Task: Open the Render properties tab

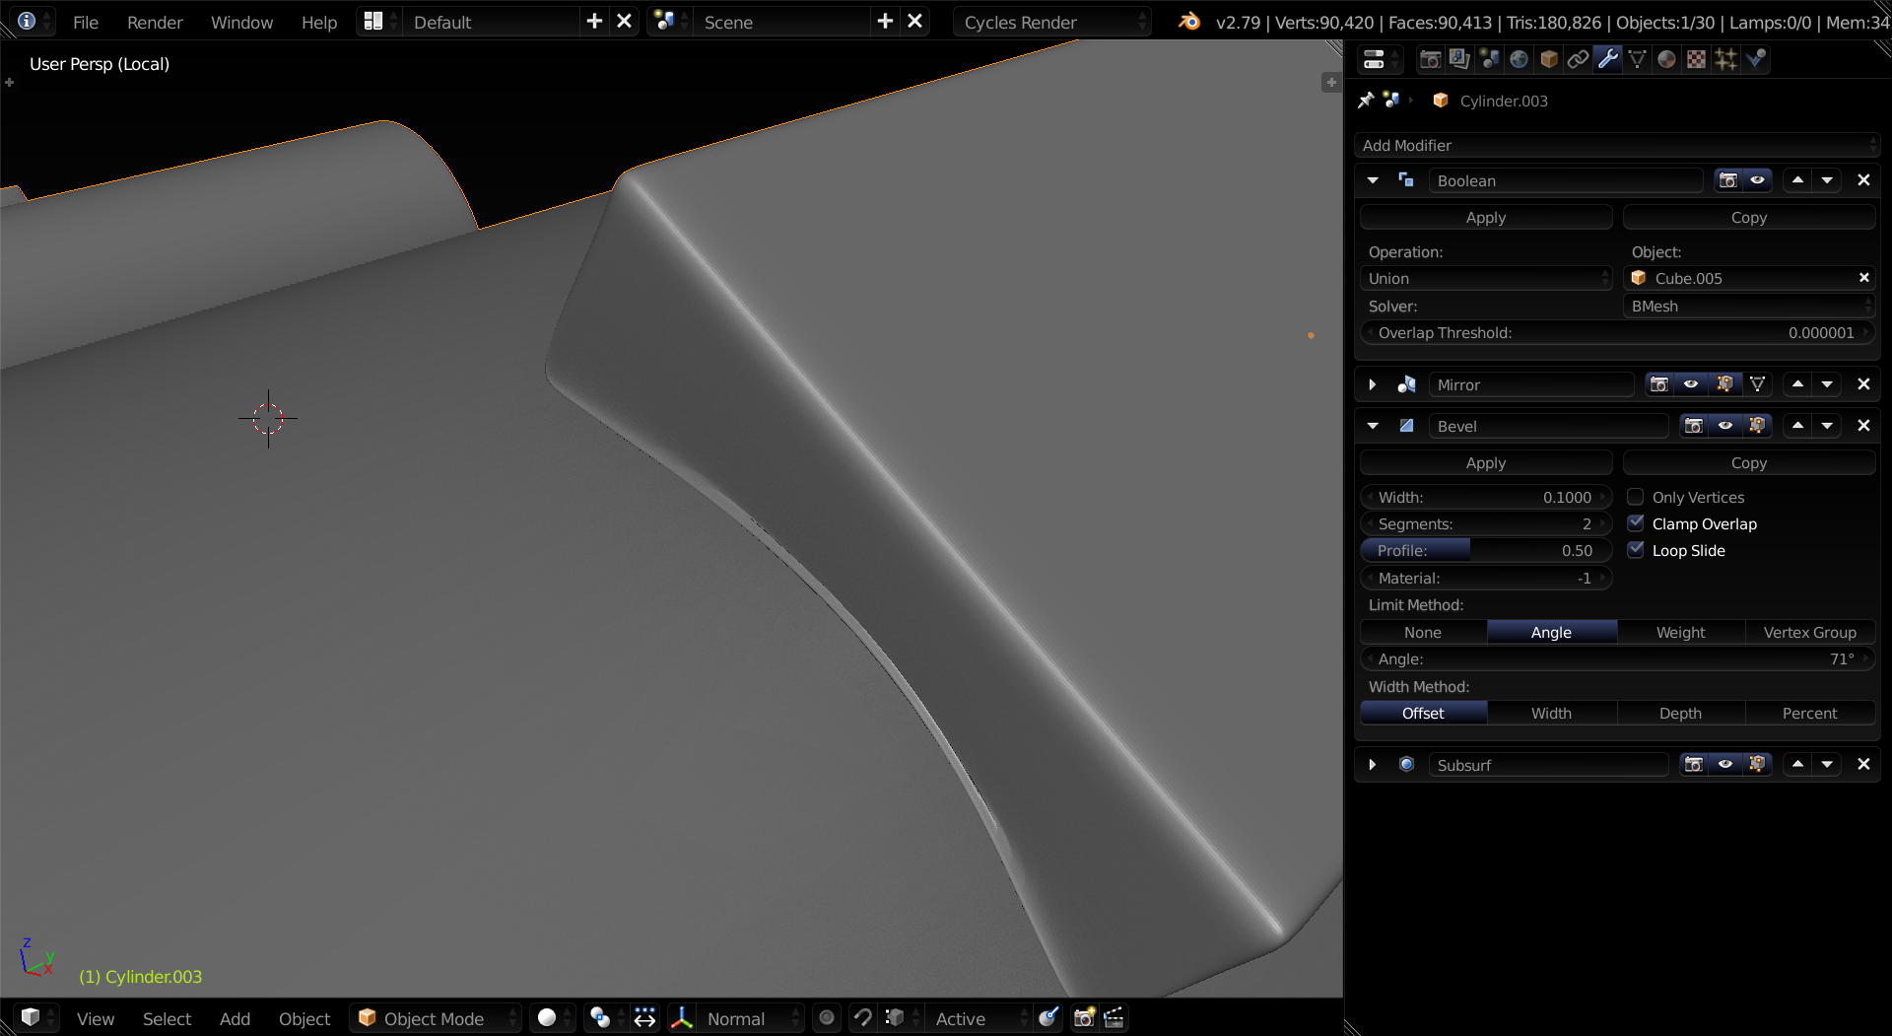Action: click(1430, 59)
